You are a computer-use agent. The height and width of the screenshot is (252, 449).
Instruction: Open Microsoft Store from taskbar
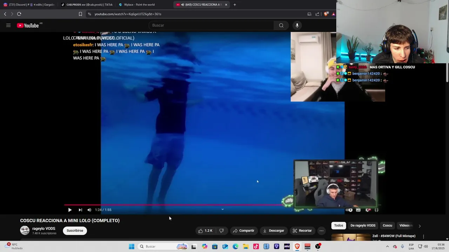[x=215, y=246]
